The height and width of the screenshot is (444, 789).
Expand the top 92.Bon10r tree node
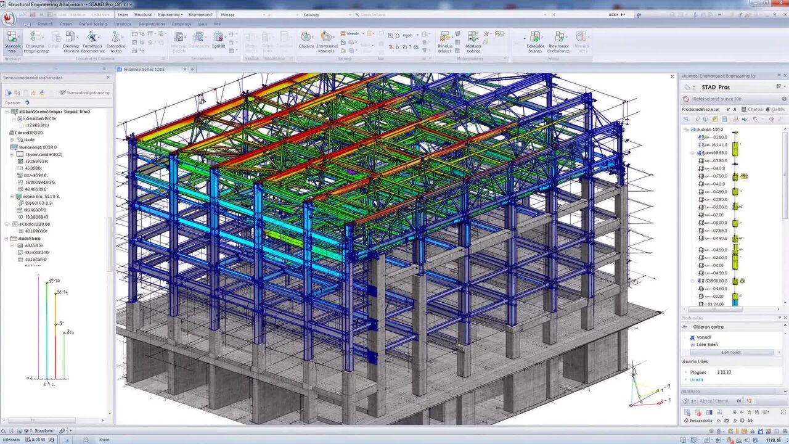[x=7, y=112]
